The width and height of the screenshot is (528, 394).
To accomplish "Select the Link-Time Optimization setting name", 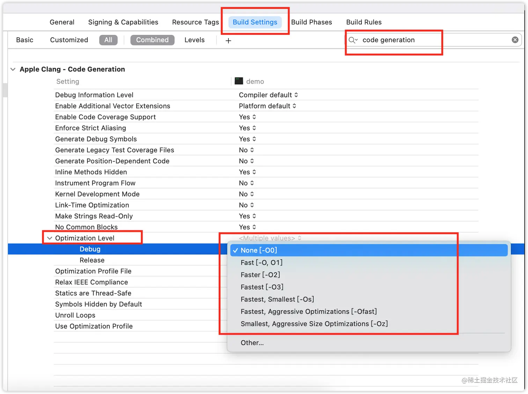I will pos(92,205).
